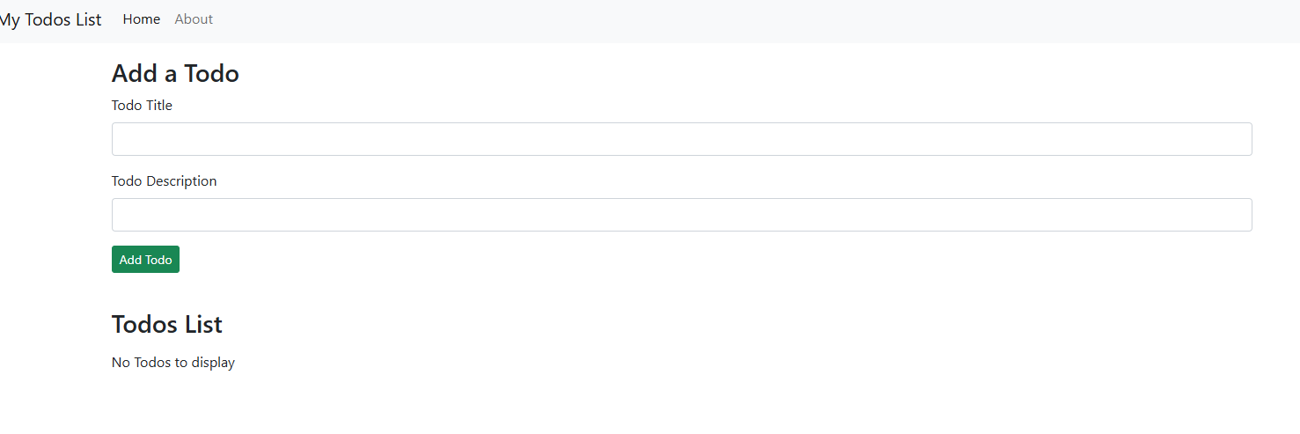
Task: Select the Todos List heading
Action: coord(167,324)
